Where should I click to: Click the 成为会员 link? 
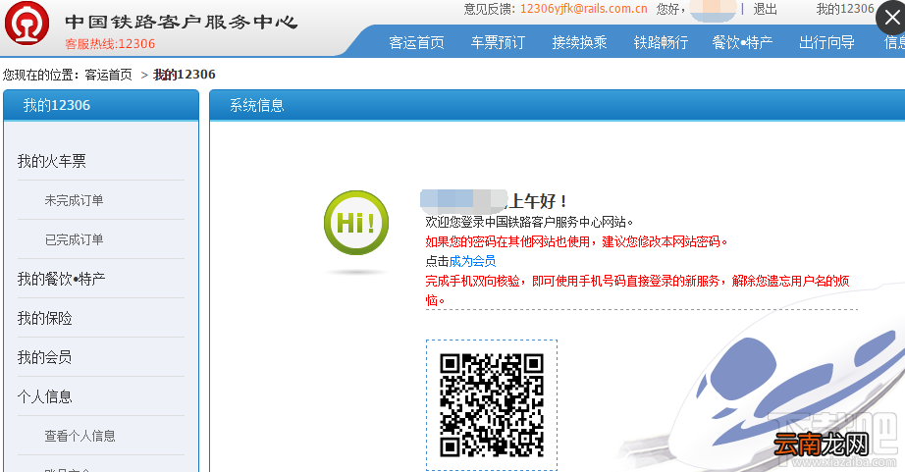click(472, 261)
